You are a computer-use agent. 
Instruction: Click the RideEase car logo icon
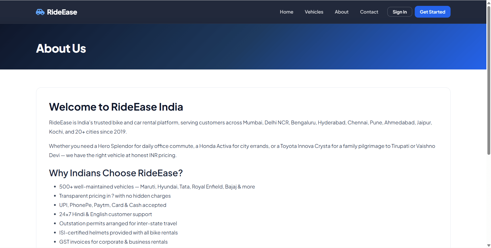pos(40,12)
